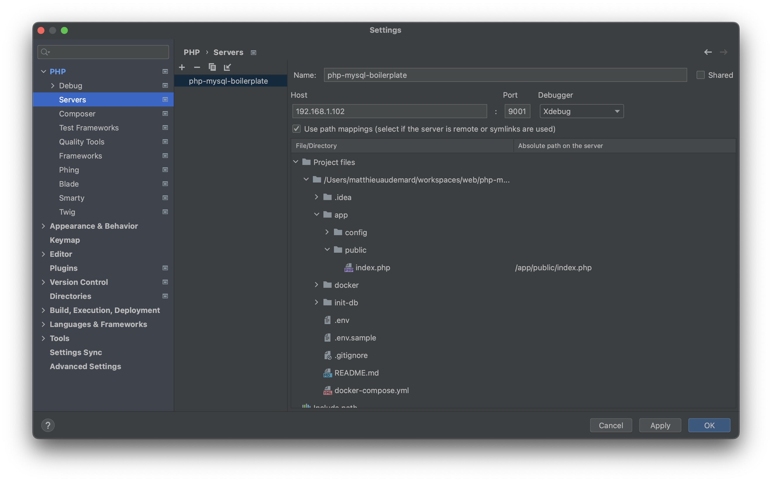Expand the Languages & Frameworks group
This screenshot has height=482, width=772.
pyautogui.click(x=44, y=324)
